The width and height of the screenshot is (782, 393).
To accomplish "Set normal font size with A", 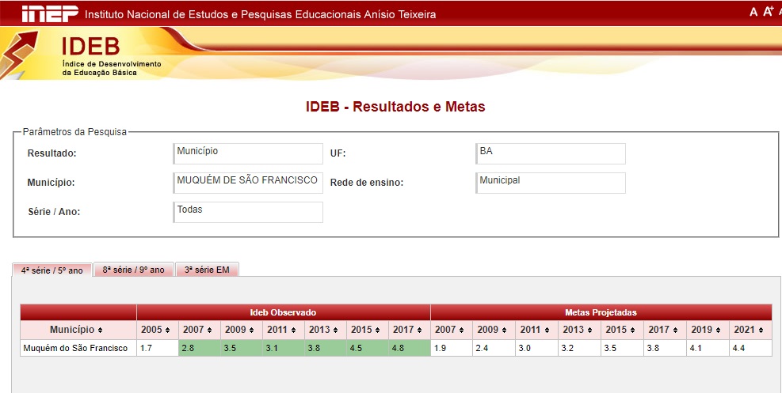I will [753, 12].
